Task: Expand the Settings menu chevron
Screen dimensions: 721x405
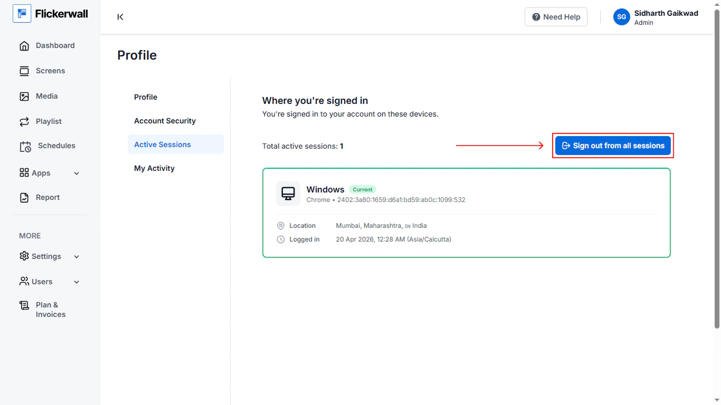Action: (77, 257)
